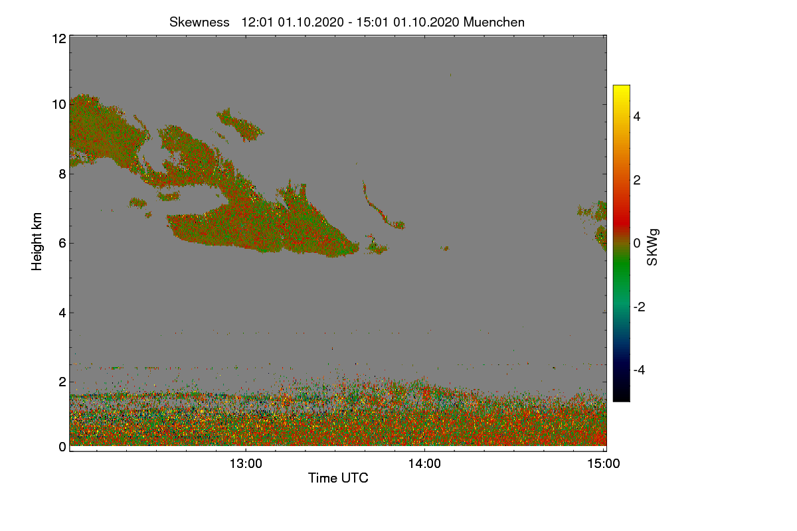Click the 'SKWg' colorbar label
The image size is (797, 531).
(x=654, y=248)
